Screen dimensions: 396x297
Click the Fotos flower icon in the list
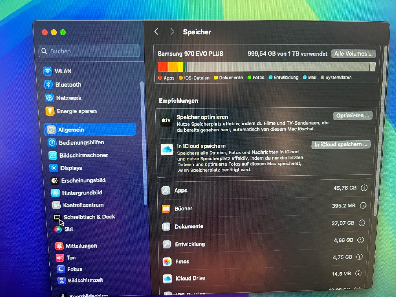[x=167, y=262]
